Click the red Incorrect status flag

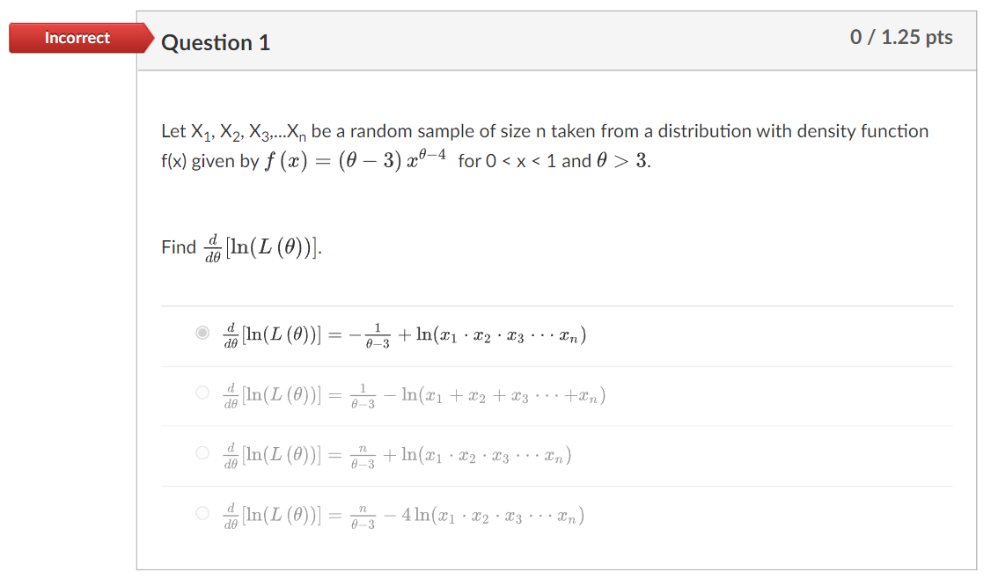point(77,38)
